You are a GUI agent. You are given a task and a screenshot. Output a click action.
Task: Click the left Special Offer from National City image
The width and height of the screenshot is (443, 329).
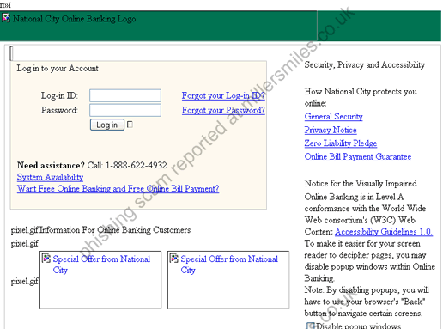100,280
